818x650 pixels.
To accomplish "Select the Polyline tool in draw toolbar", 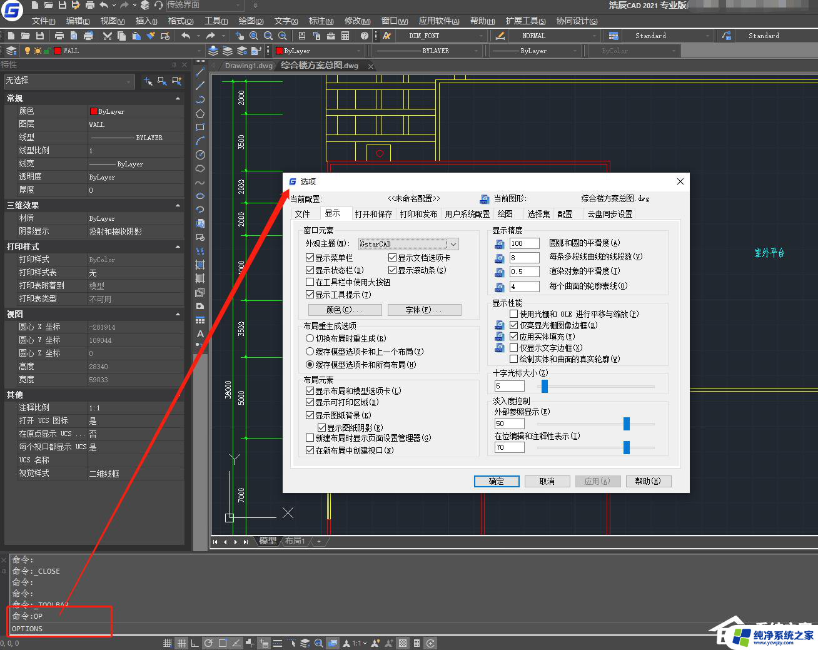I will [200, 99].
